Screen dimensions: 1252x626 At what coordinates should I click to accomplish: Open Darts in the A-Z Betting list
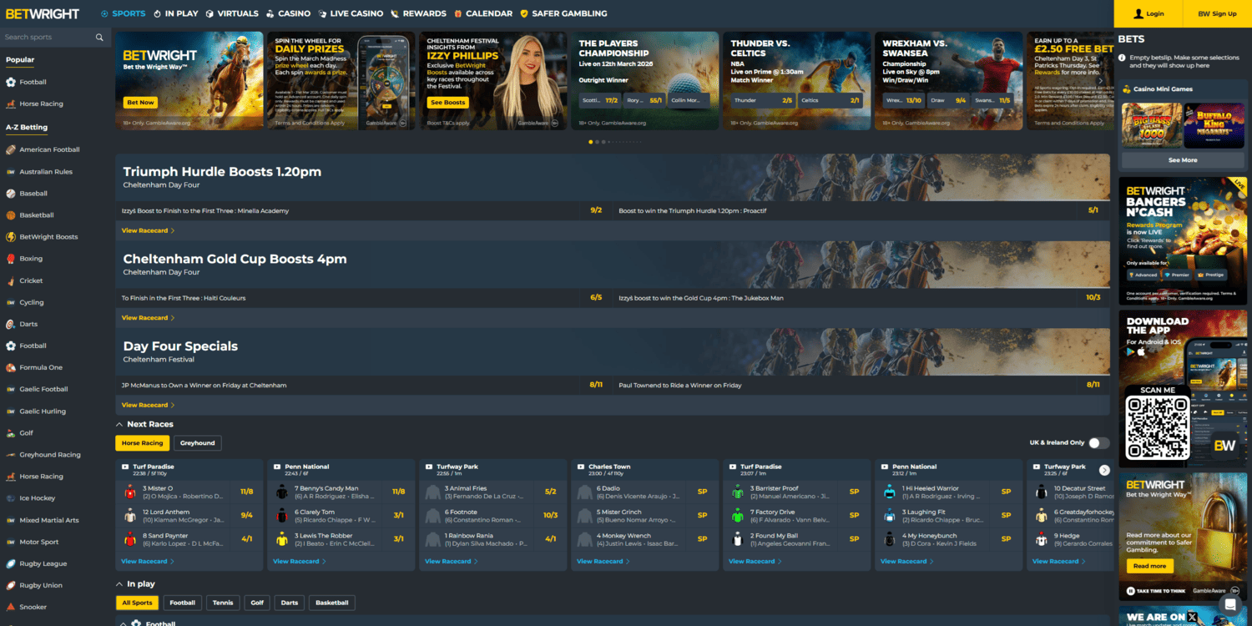tap(29, 324)
